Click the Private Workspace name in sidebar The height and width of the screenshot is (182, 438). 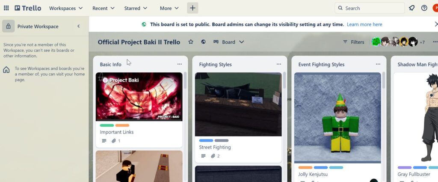38,27
